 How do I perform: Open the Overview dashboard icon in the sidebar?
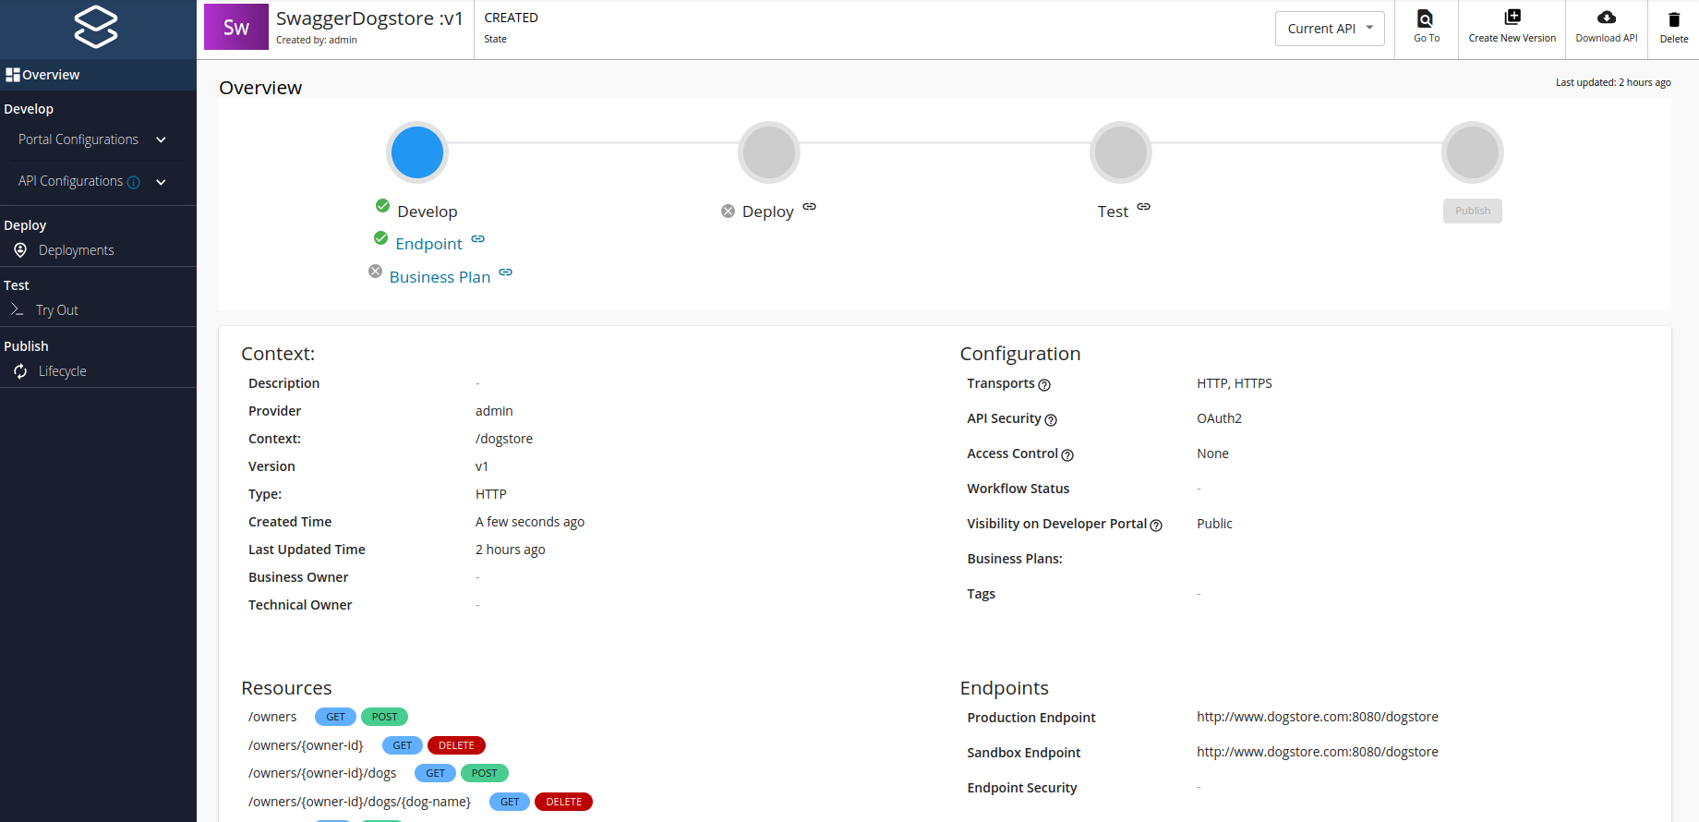13,75
